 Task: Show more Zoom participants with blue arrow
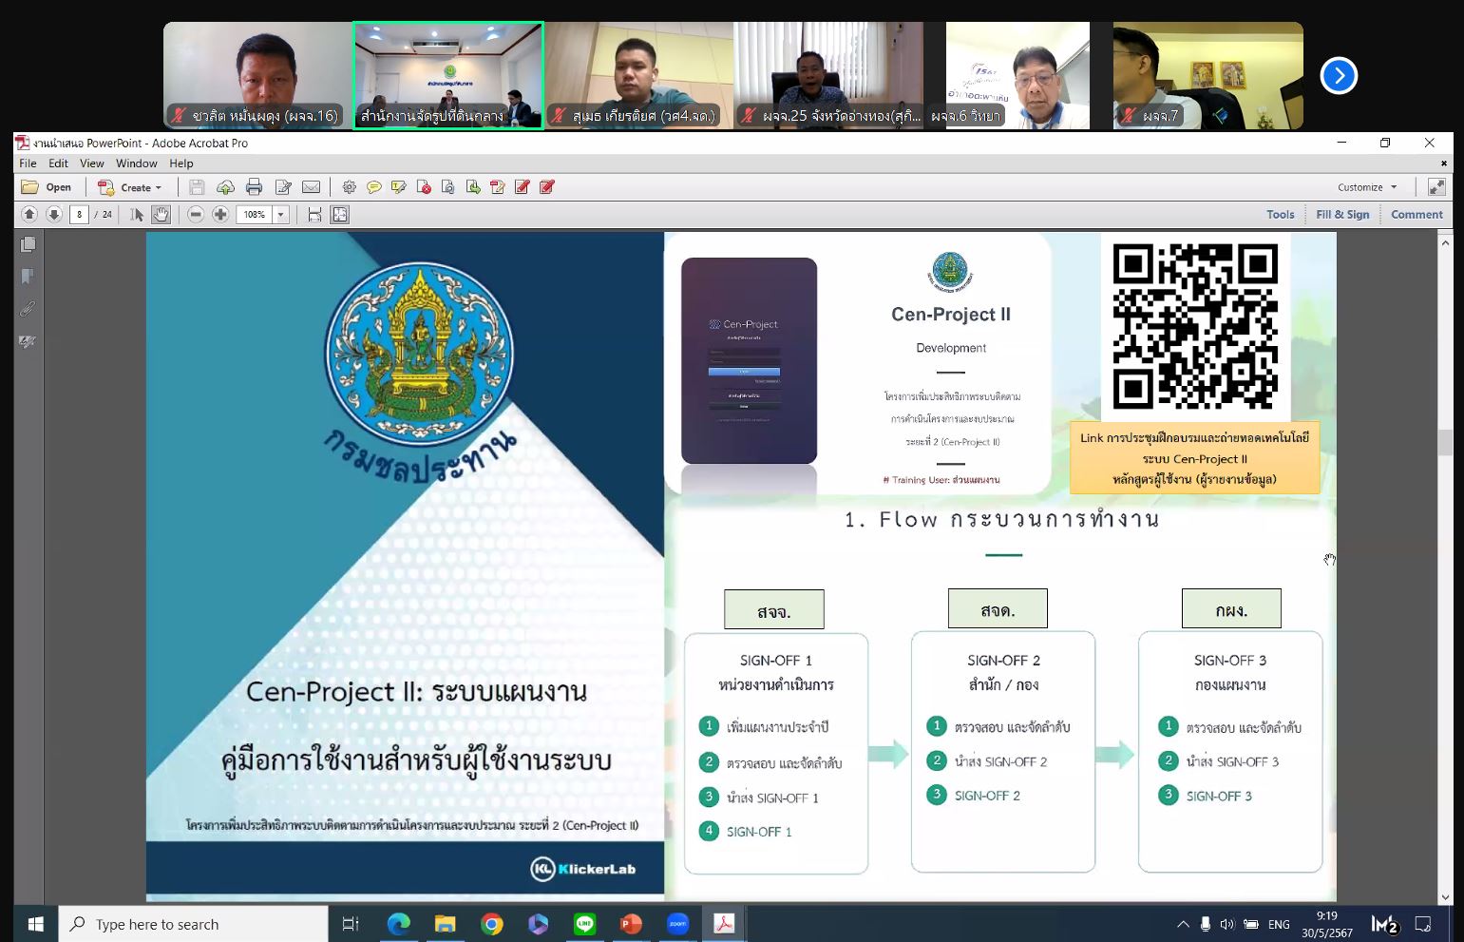1339,75
